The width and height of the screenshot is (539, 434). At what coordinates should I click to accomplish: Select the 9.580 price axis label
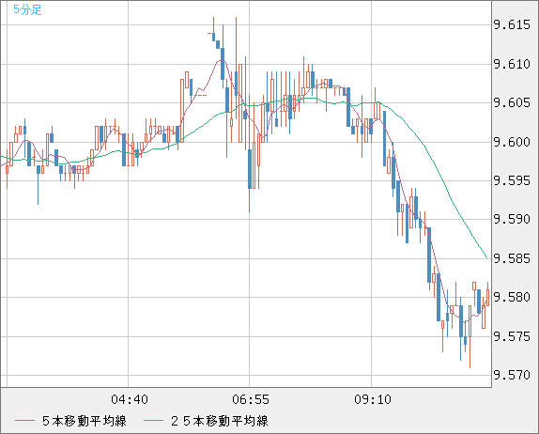(512, 297)
